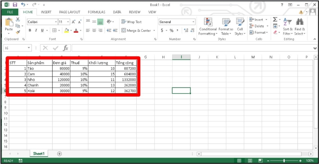Click the Redo arrow icon

34,4
